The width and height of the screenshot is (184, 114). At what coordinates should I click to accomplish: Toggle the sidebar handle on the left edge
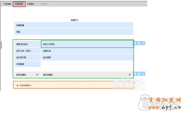point(1,45)
